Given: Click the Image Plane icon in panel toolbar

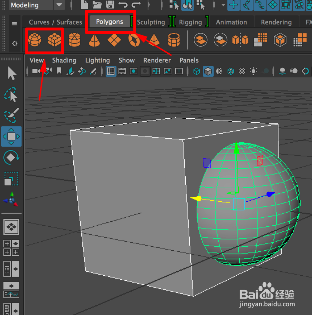Looking at the screenshot, I should tap(70, 71).
